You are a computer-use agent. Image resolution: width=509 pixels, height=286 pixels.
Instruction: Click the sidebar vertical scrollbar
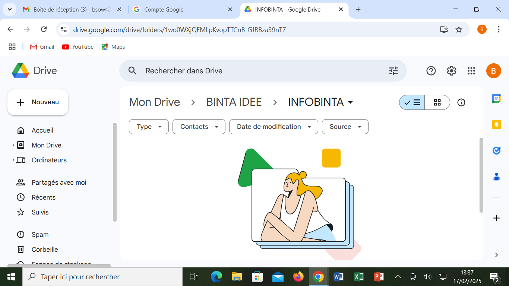(115, 171)
